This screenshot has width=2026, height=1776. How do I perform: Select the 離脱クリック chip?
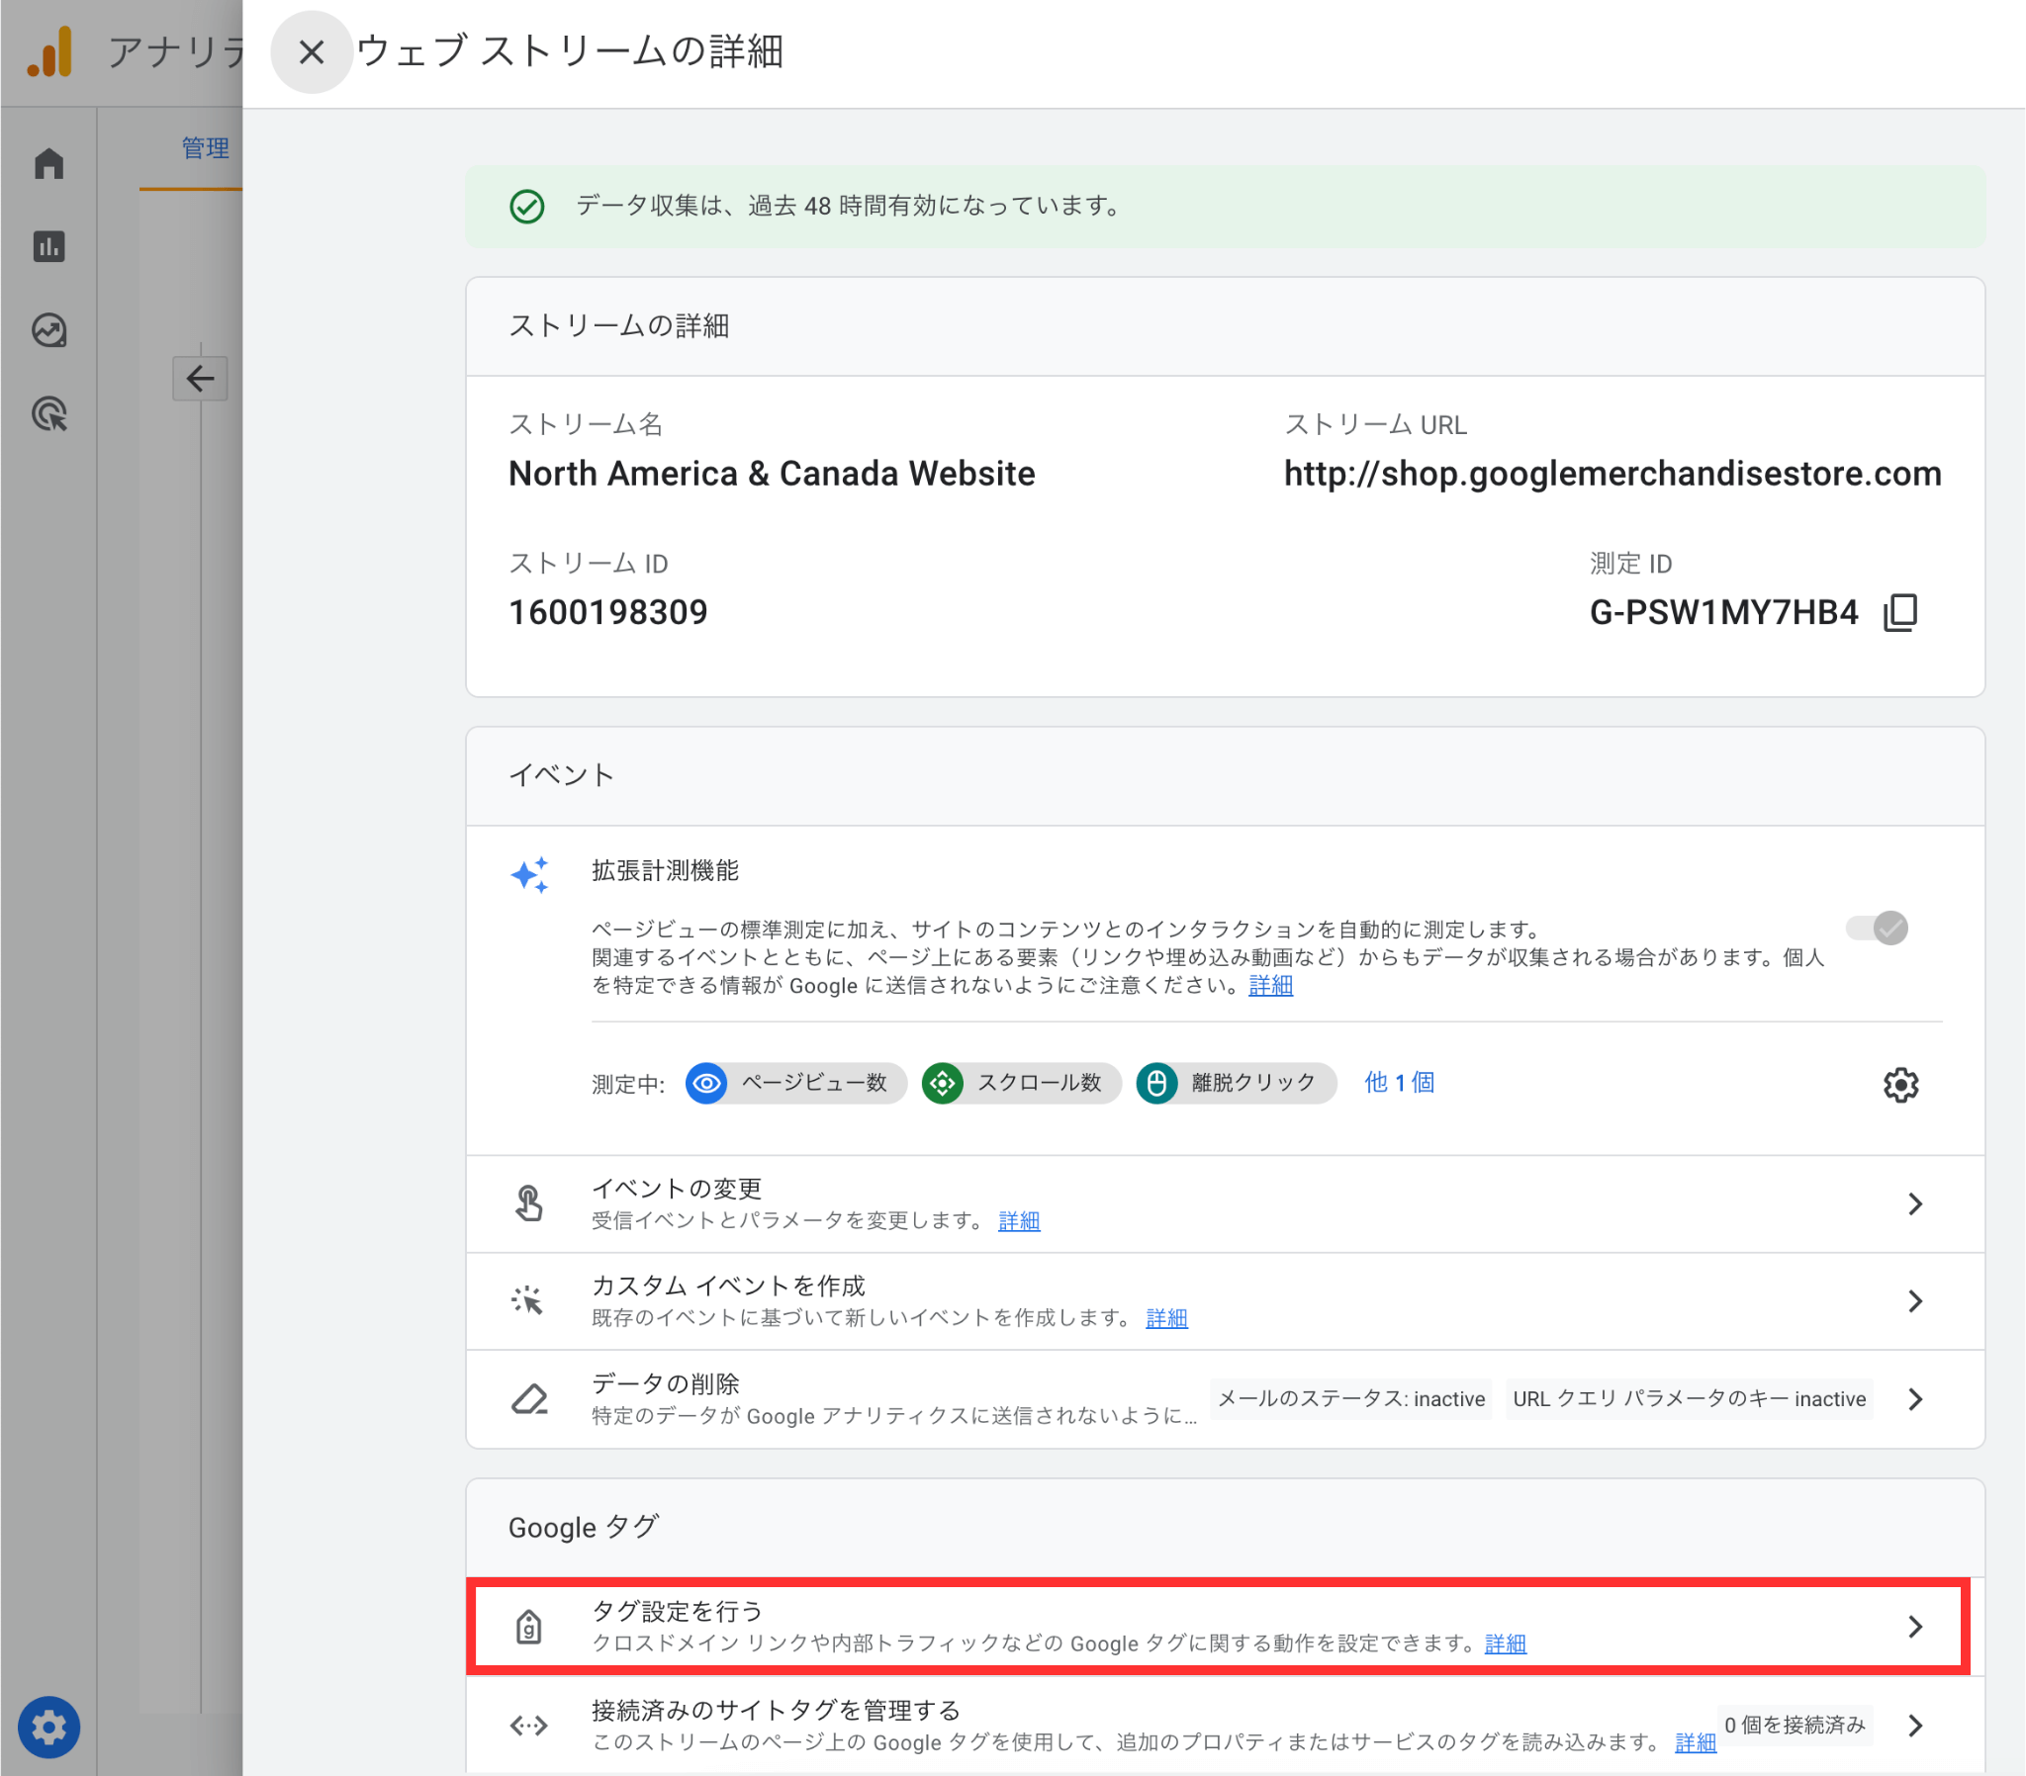click(x=1236, y=1083)
